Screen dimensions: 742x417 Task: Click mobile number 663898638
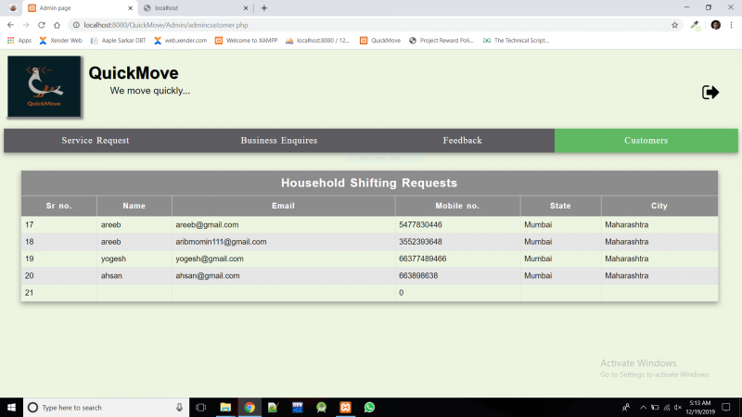(418, 275)
